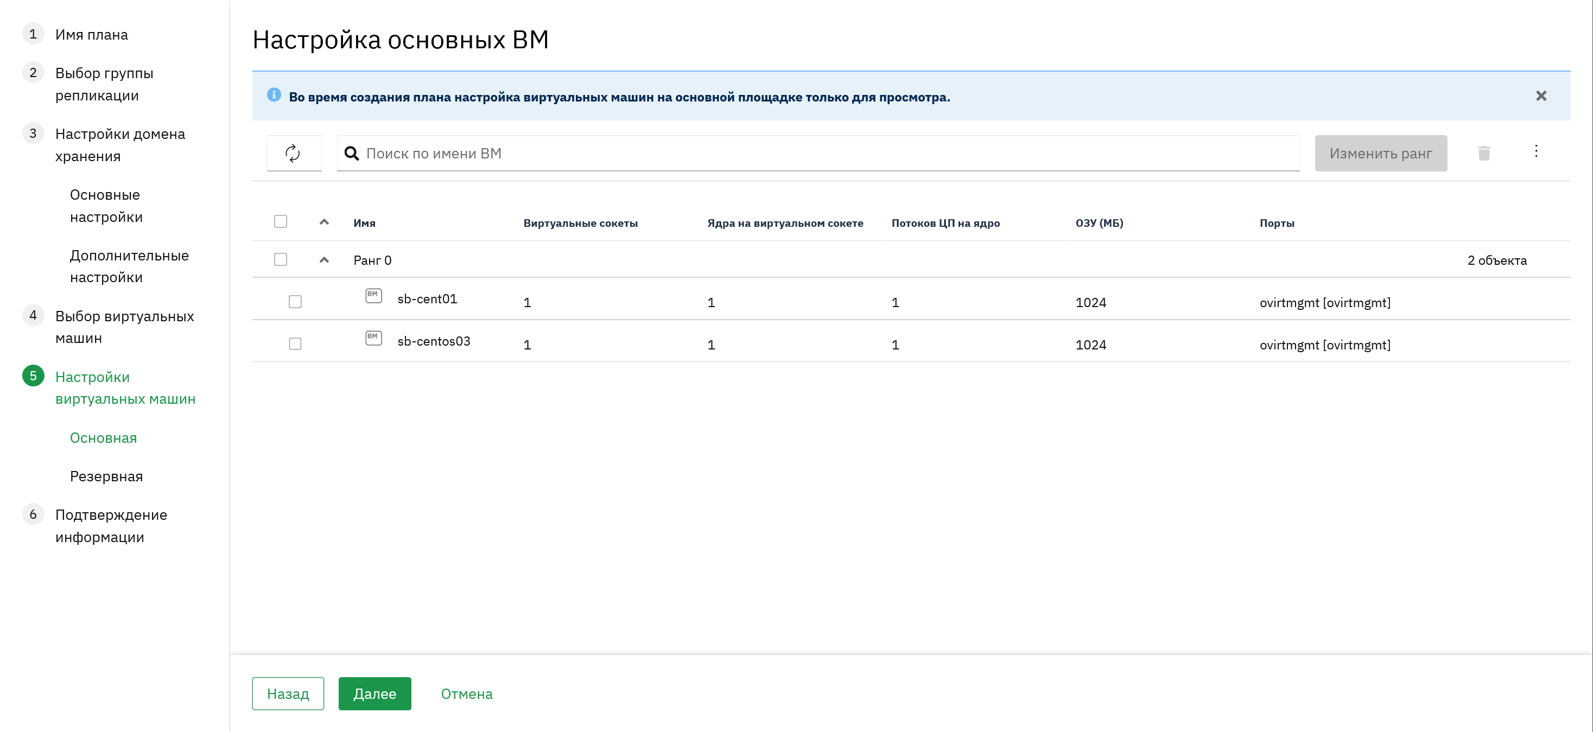Open step Настройки домена хранения

pyautogui.click(x=120, y=145)
